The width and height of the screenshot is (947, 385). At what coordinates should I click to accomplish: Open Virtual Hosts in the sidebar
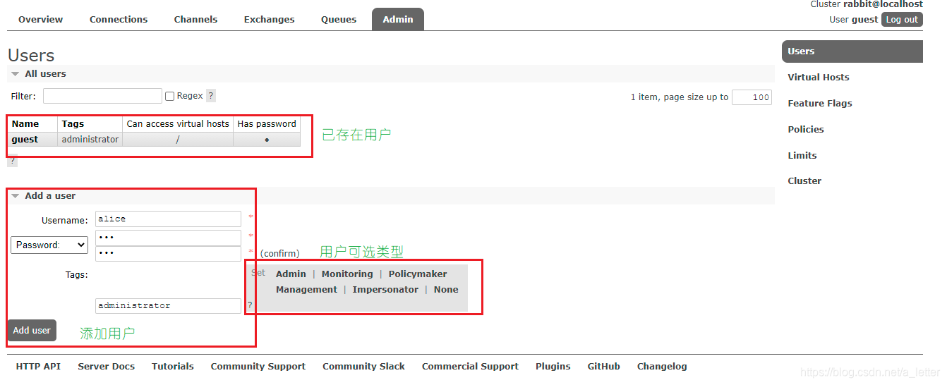[818, 78]
